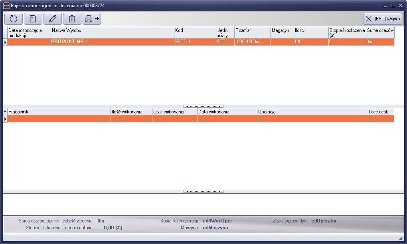The height and width of the screenshot is (244, 407).
Task: Click the printer F6 button
Action: (92, 19)
